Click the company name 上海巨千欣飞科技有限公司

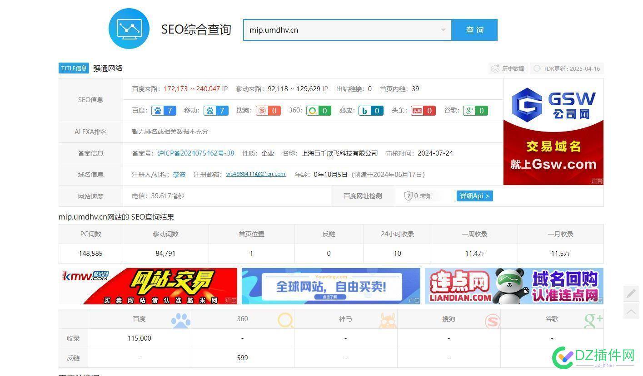[x=339, y=153]
